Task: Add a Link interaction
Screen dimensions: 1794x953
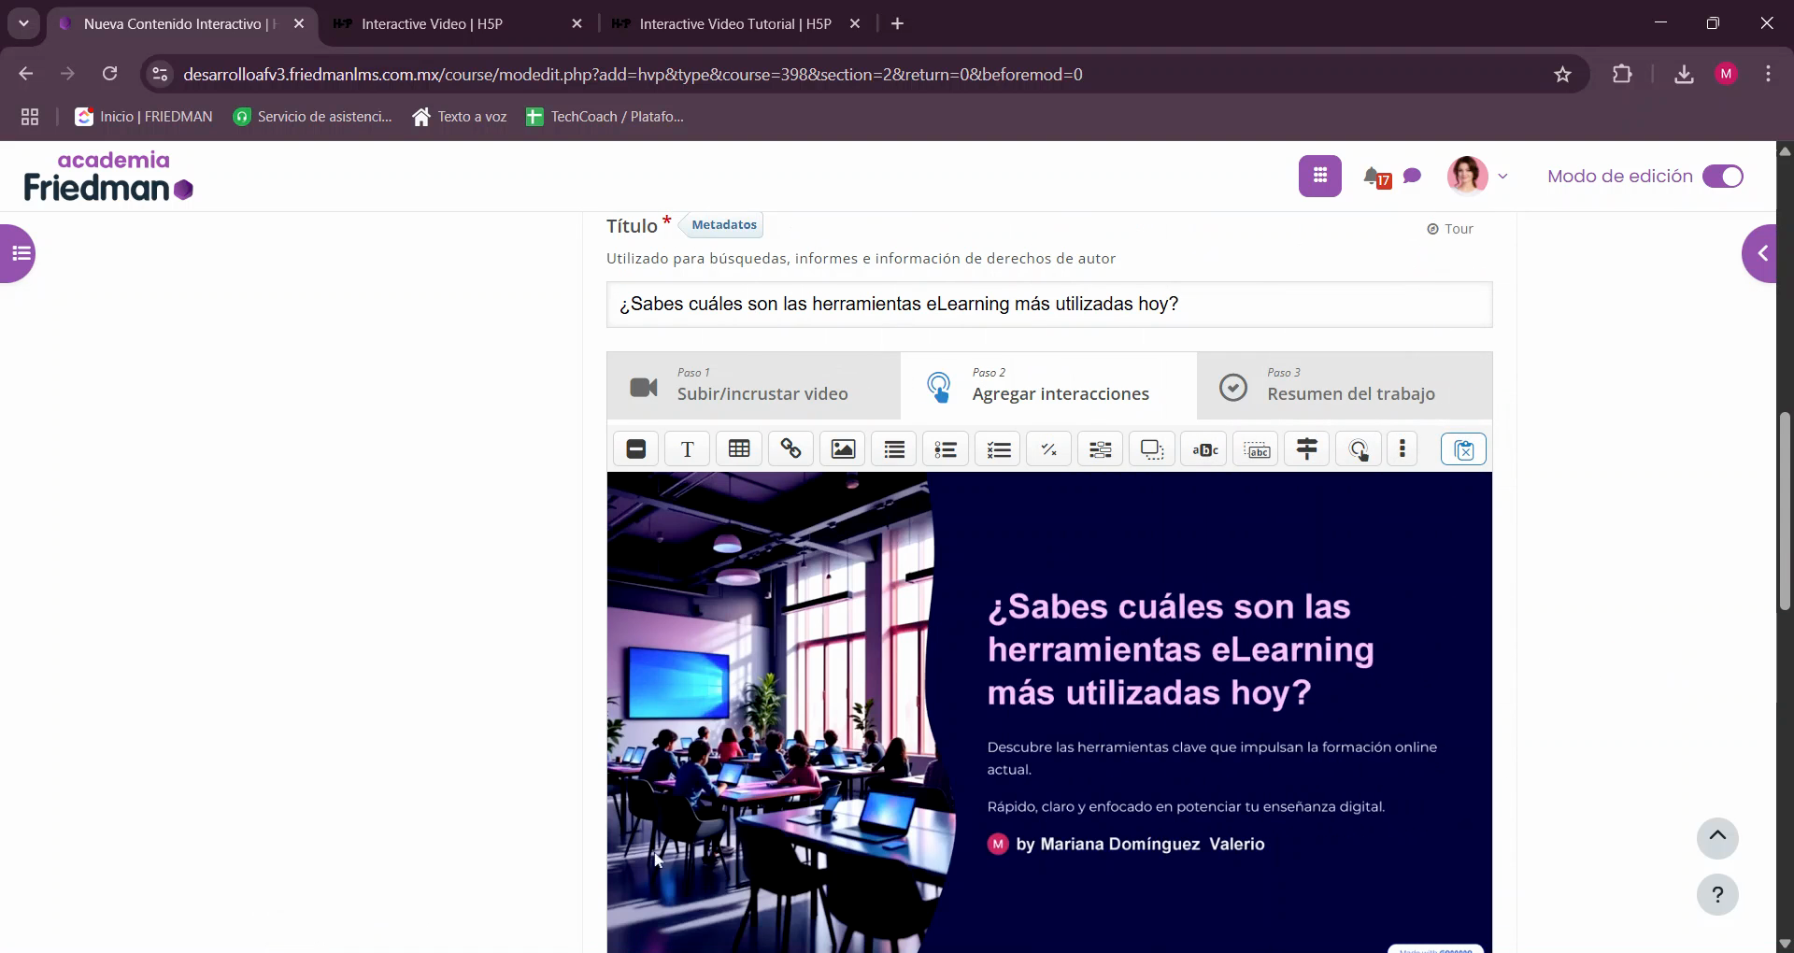Action: pos(790,449)
